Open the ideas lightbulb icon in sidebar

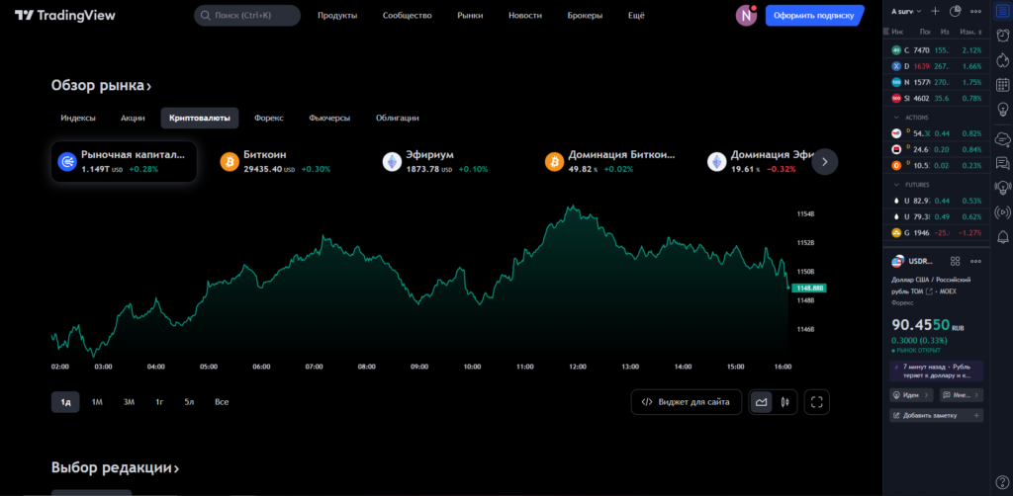click(x=1001, y=110)
